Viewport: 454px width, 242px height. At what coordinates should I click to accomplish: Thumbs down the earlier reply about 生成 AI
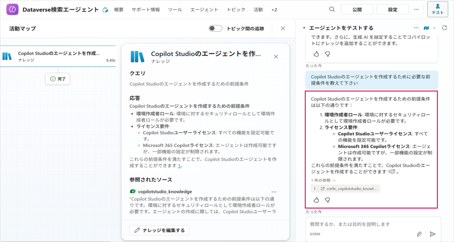tap(327, 54)
